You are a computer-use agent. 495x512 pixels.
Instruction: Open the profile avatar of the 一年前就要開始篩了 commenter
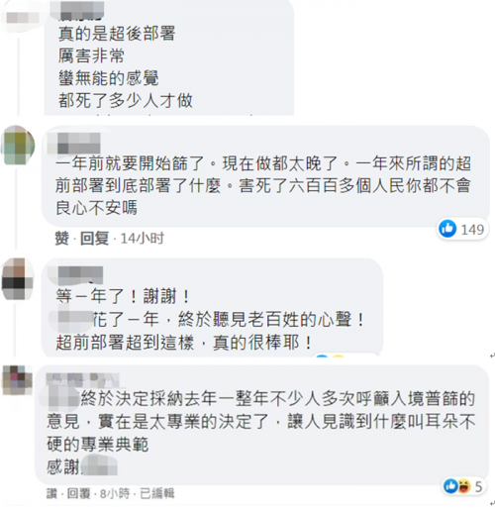(x=18, y=146)
